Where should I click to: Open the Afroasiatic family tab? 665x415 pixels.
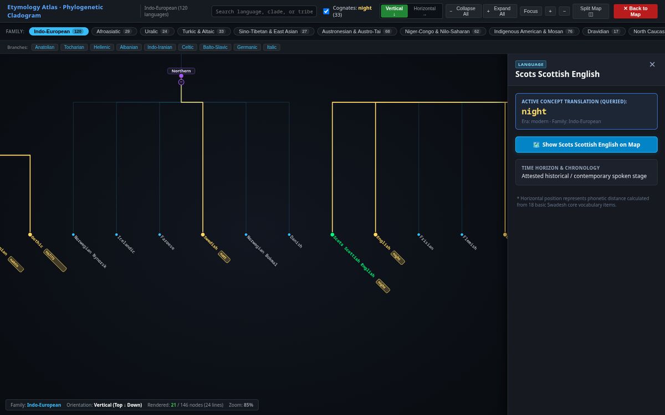pyautogui.click(x=114, y=32)
